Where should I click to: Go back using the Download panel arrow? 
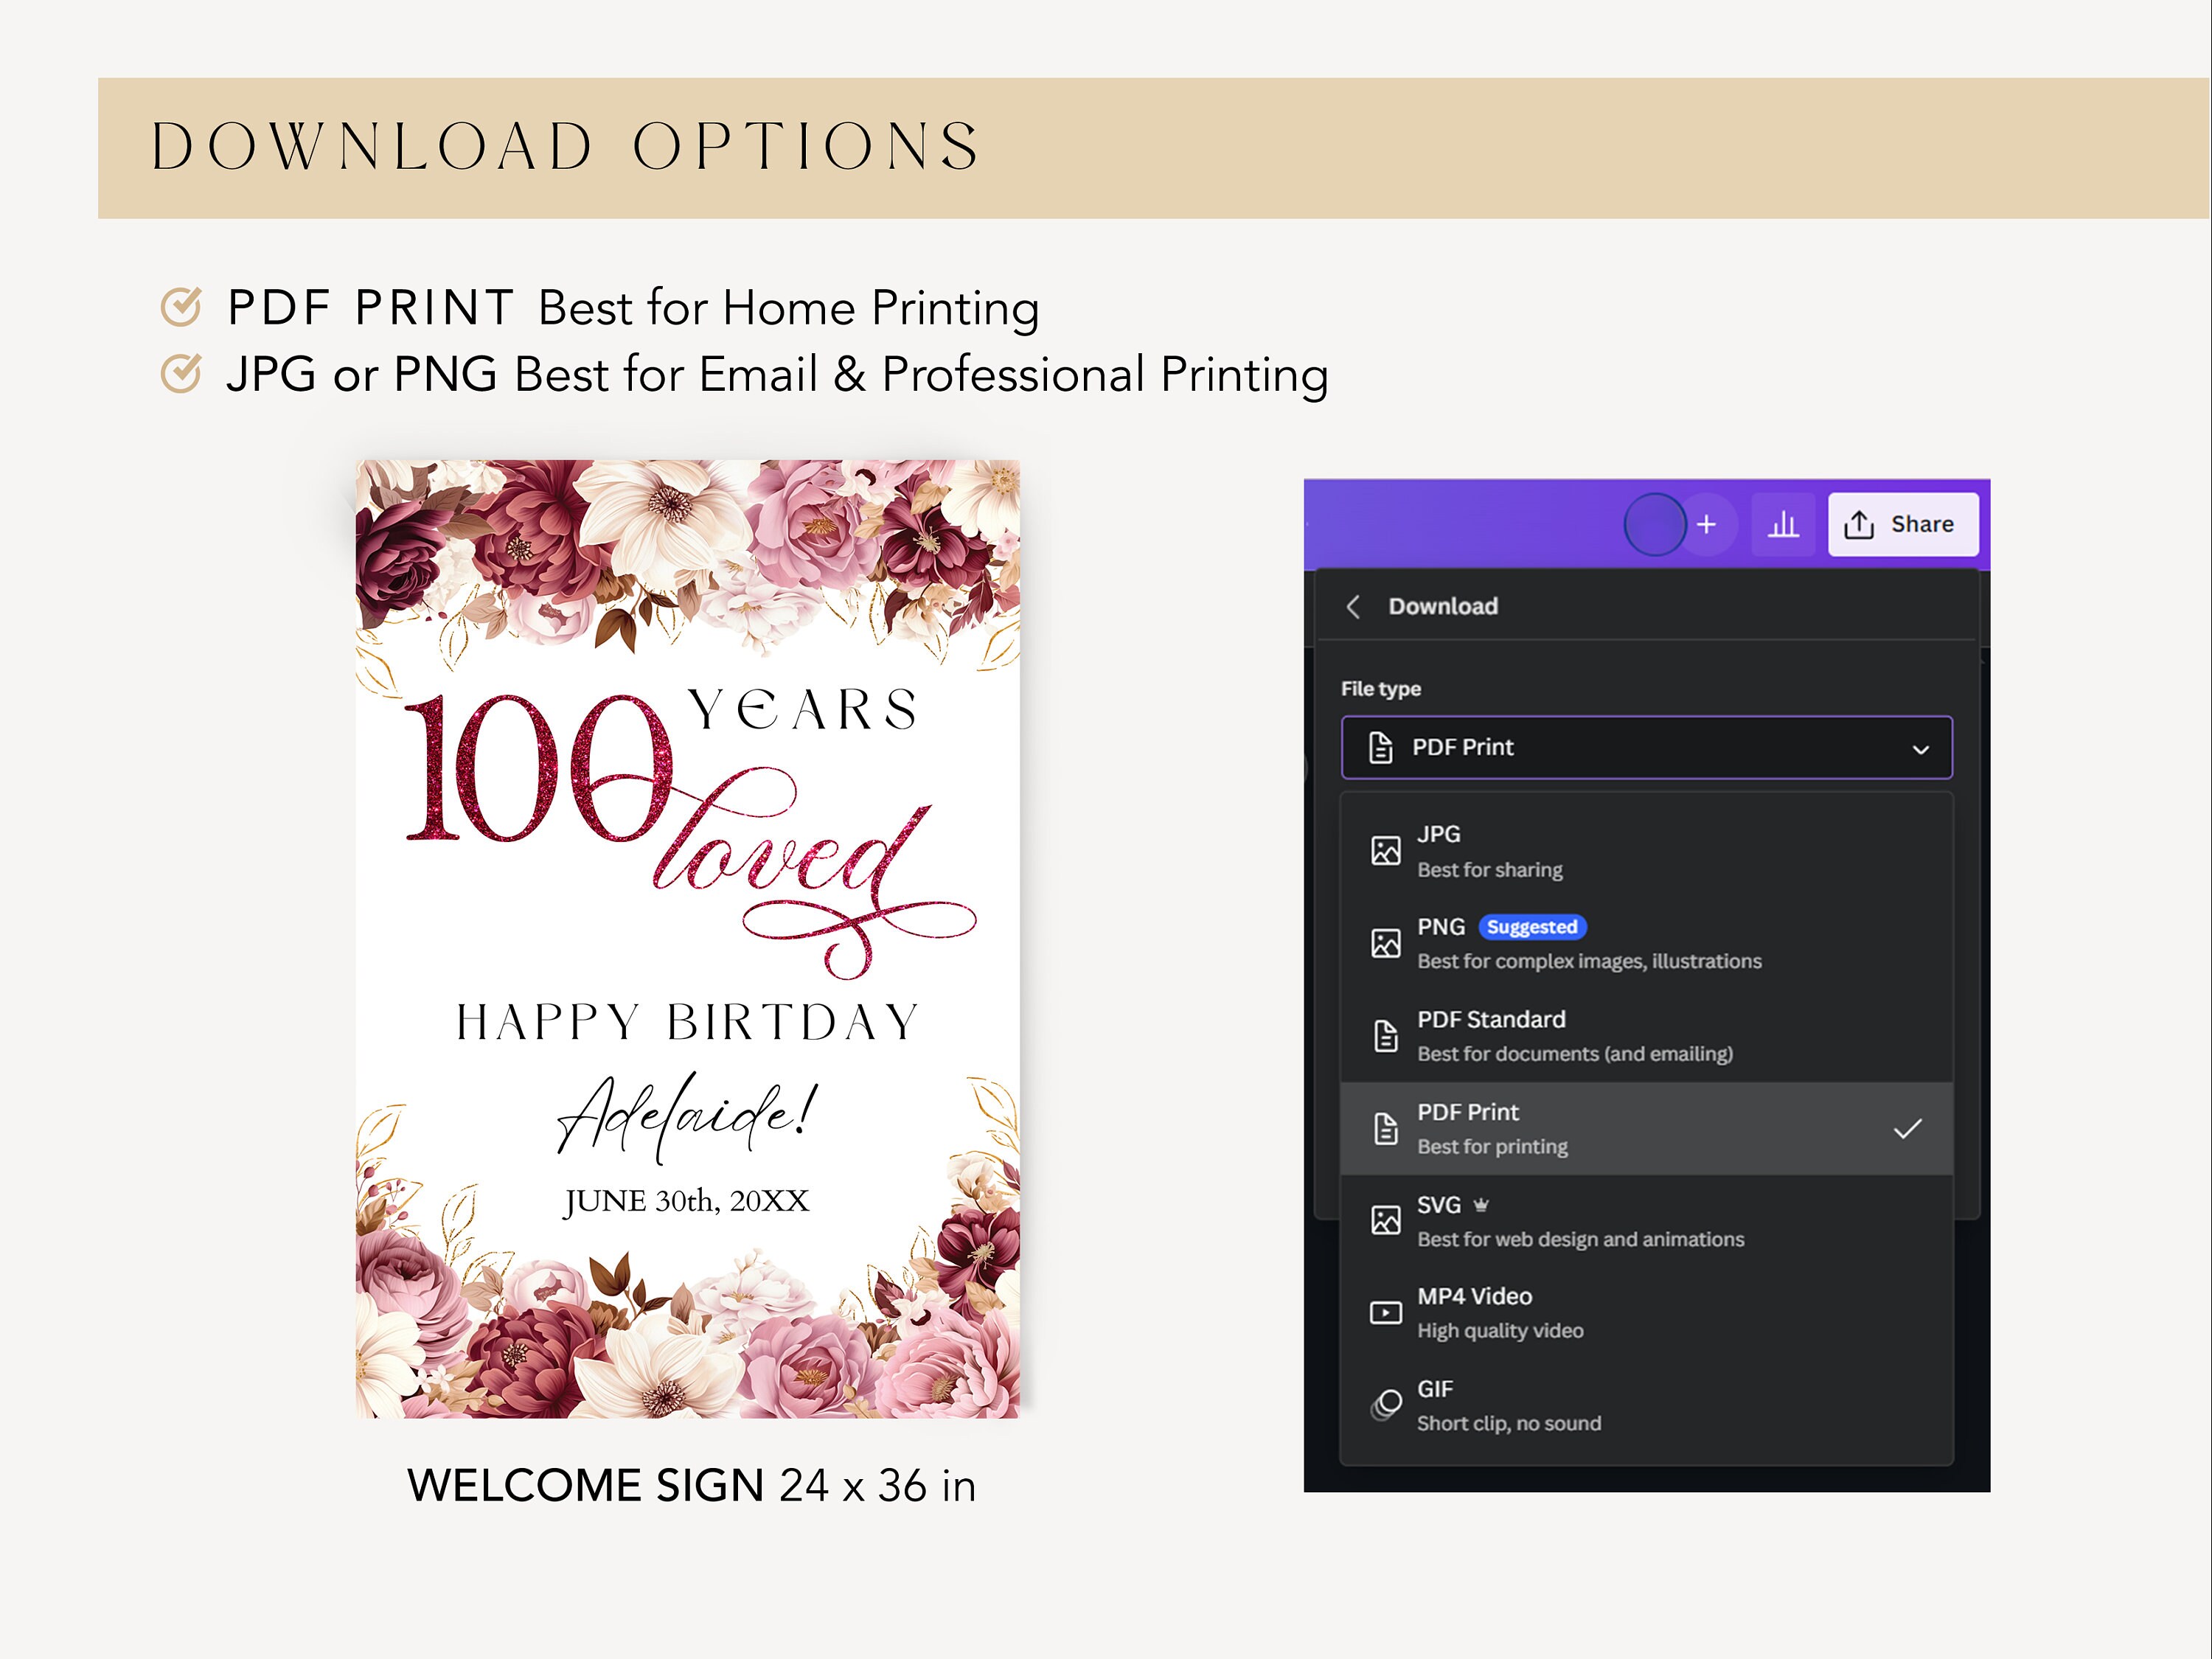click(x=1354, y=606)
